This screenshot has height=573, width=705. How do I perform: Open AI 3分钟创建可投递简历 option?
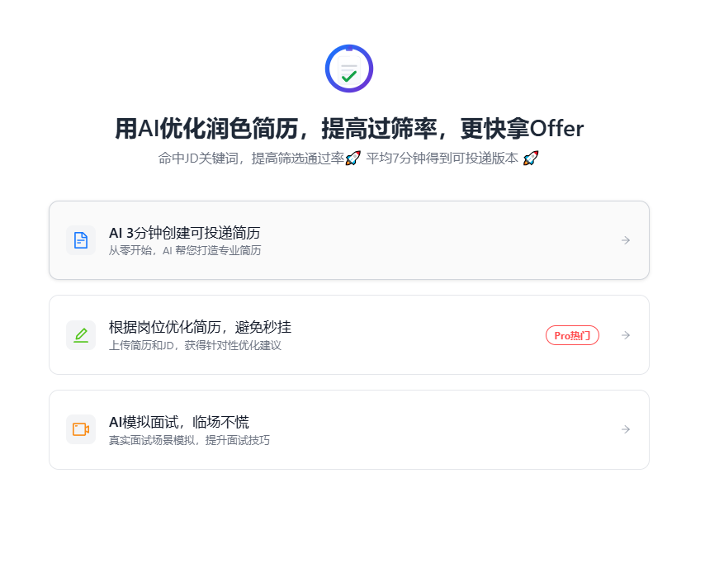click(x=185, y=233)
